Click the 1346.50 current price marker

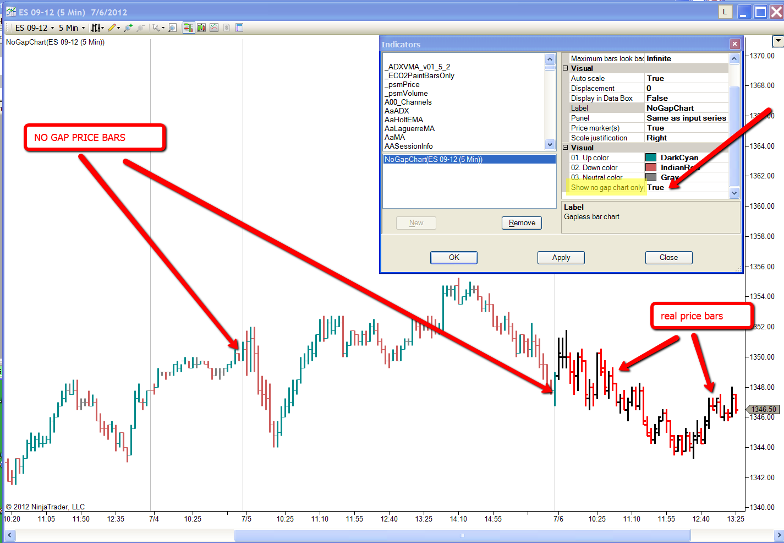763,409
